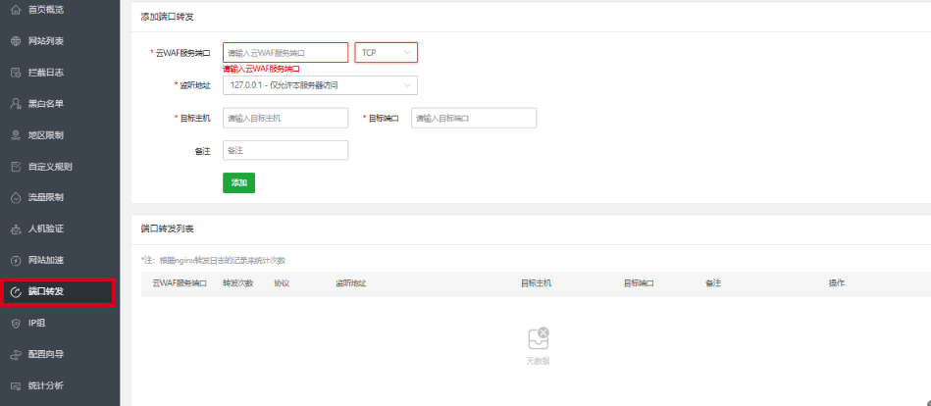
Task: Click the 流量限制 icon
Action: click(x=16, y=198)
